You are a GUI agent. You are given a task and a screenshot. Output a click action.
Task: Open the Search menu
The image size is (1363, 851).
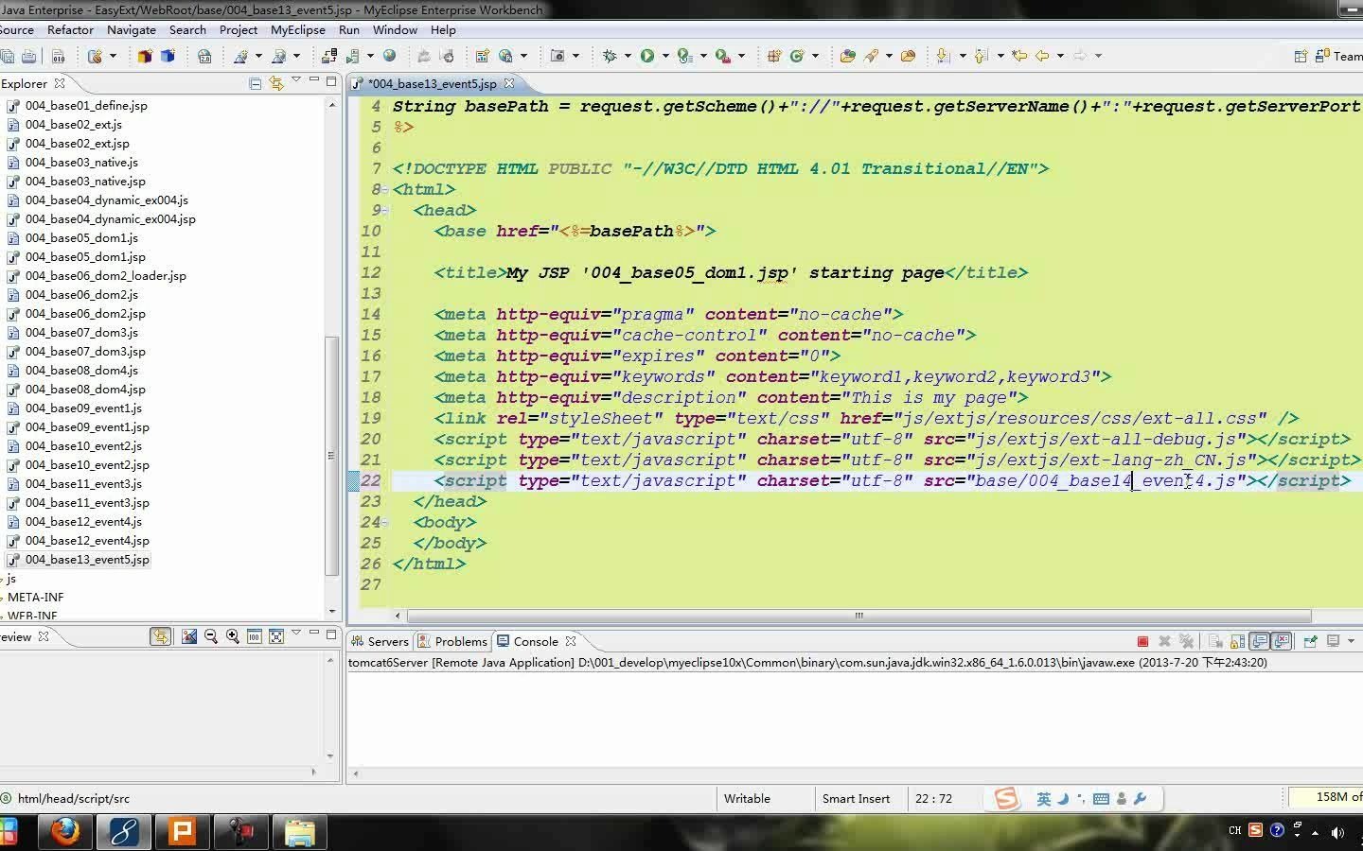coord(187,30)
